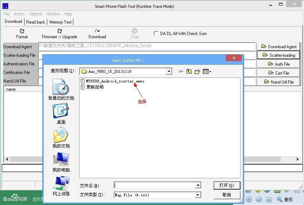Click the Stop toolbar icon
Screen dimensions: 304x205
(x=134, y=34)
